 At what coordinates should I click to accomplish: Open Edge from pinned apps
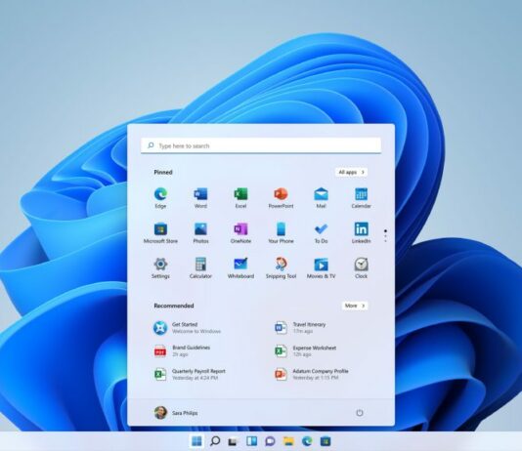(160, 198)
